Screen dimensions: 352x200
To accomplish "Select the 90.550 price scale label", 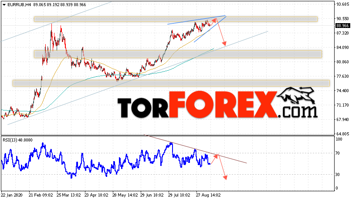I will [x=342, y=19].
